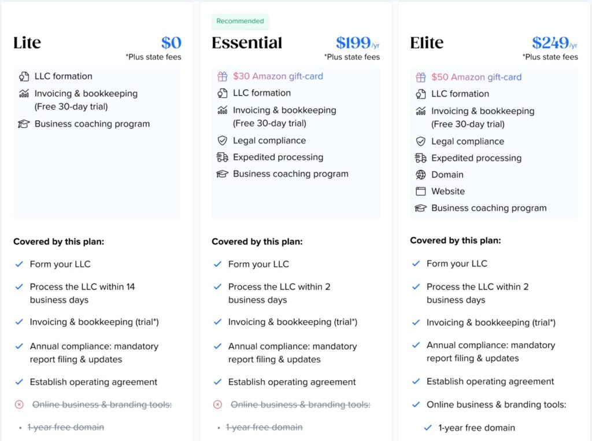Click the Website window icon in Elite
This screenshot has width=592, height=441.
pyautogui.click(x=420, y=192)
